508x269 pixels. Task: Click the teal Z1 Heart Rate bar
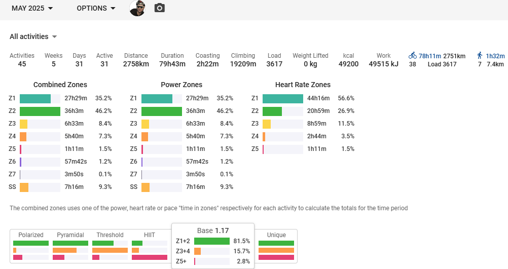(283, 98)
